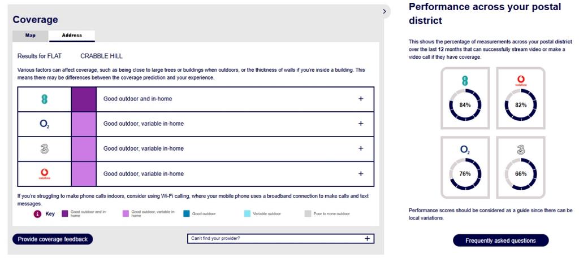Expand the Vodafone coverage details row
Image resolution: width=579 pixels, height=258 pixels.
tap(361, 174)
